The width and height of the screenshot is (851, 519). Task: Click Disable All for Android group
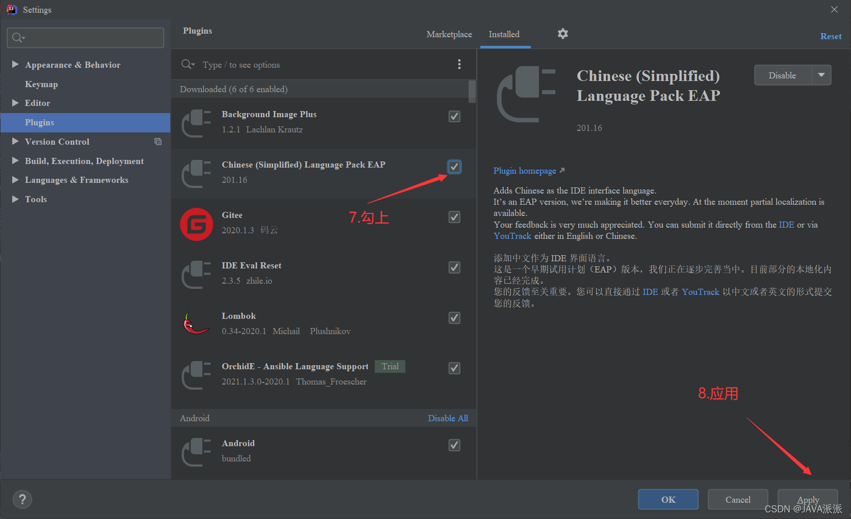(448, 418)
